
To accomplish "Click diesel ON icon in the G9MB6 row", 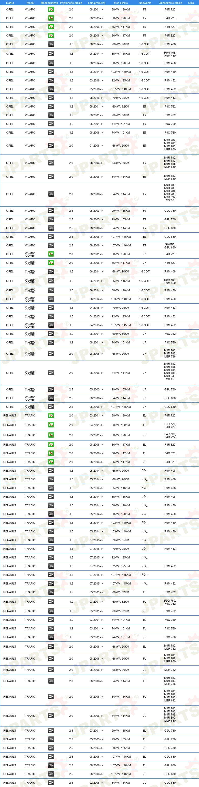I will coord(51,245).
